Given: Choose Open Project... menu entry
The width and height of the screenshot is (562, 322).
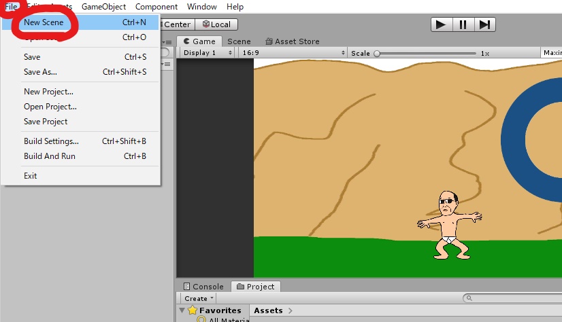Looking at the screenshot, I should [81, 107].
